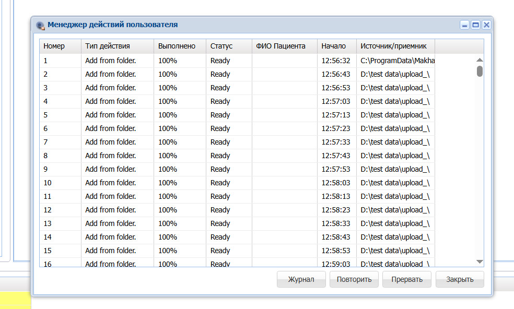Image resolution: width=514 pixels, height=309 pixels.
Task: Sort by the Начало column header
Action: pos(336,46)
